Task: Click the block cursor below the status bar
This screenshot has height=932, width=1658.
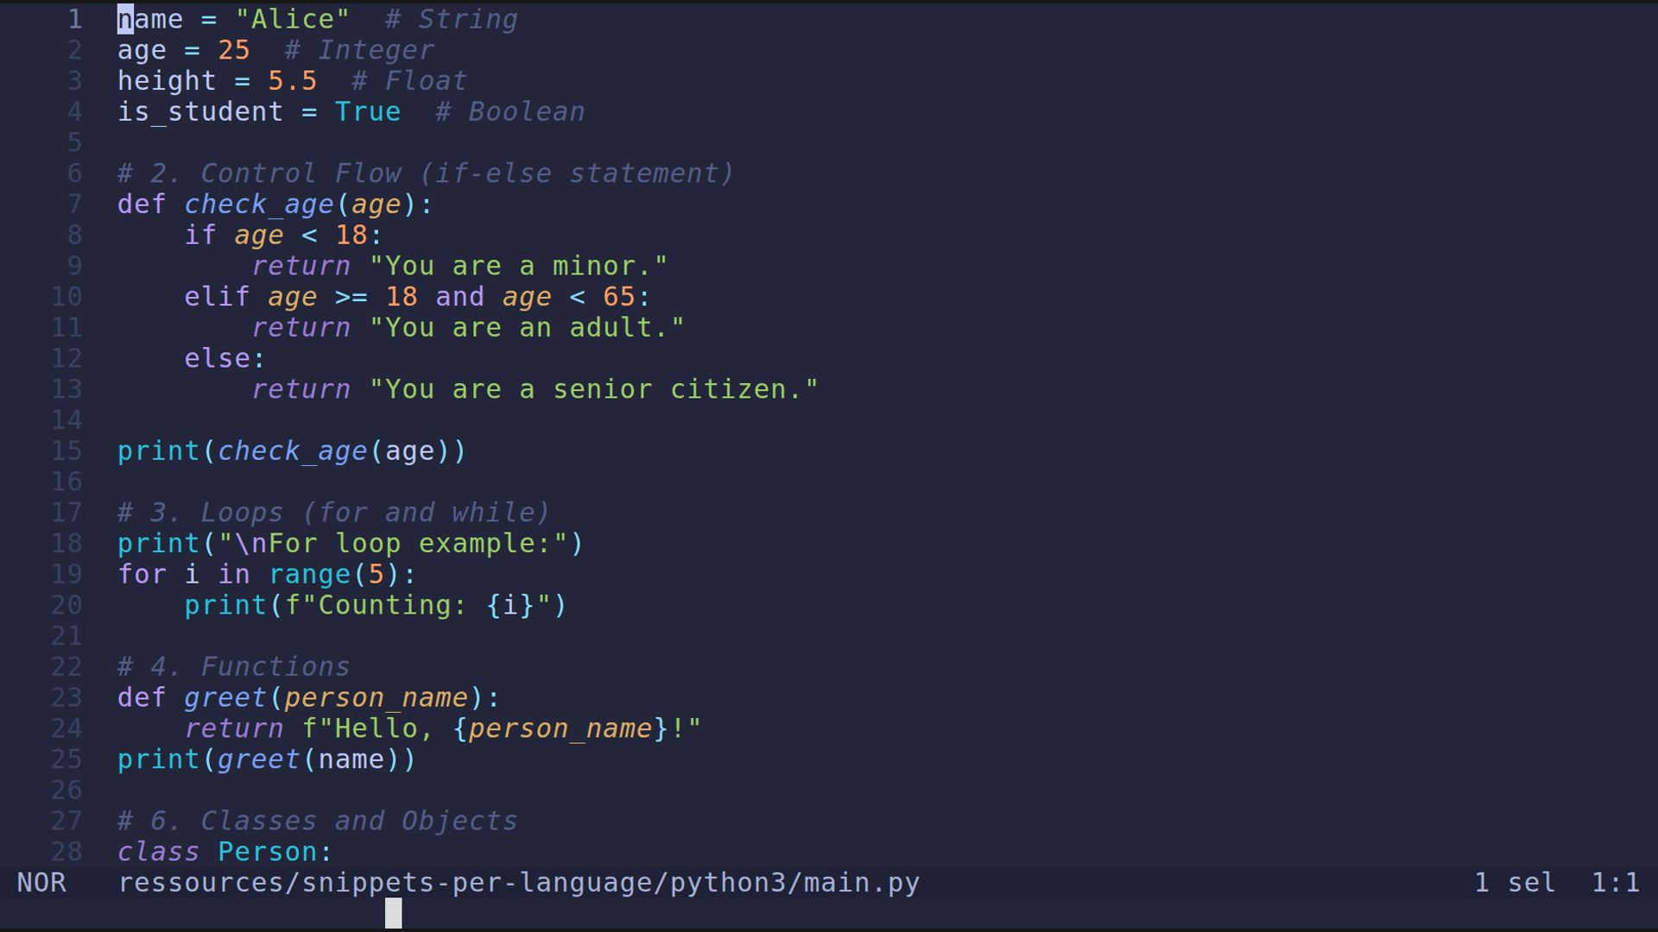Action: pos(393,913)
